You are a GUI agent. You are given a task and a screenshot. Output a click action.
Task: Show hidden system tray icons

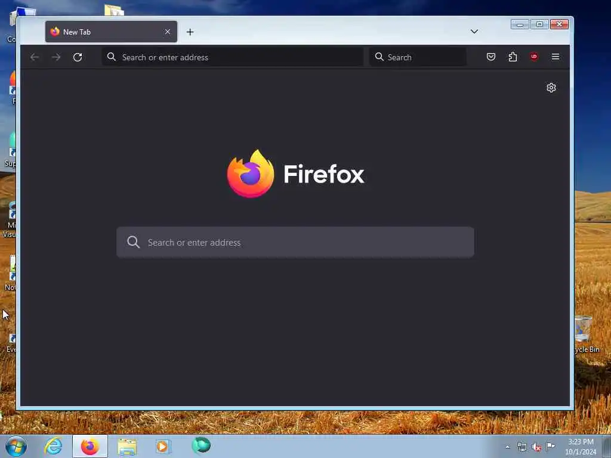click(x=507, y=447)
